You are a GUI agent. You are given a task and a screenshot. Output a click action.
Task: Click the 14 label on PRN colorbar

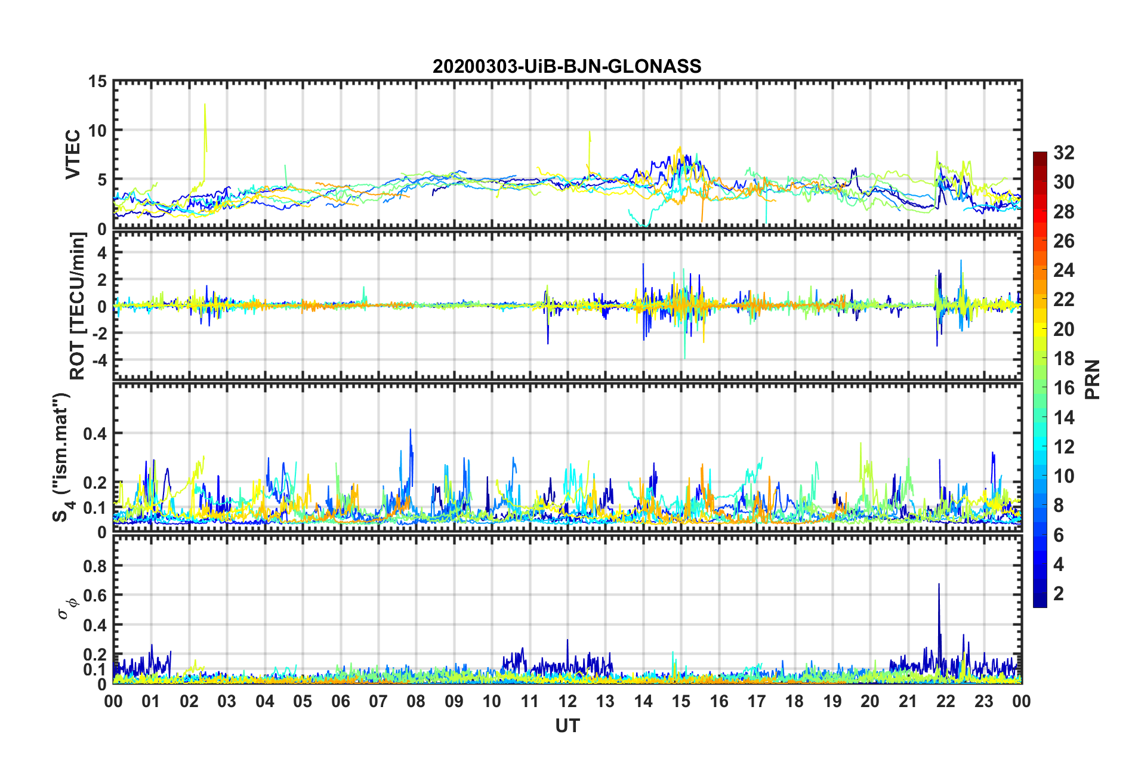1064,418
